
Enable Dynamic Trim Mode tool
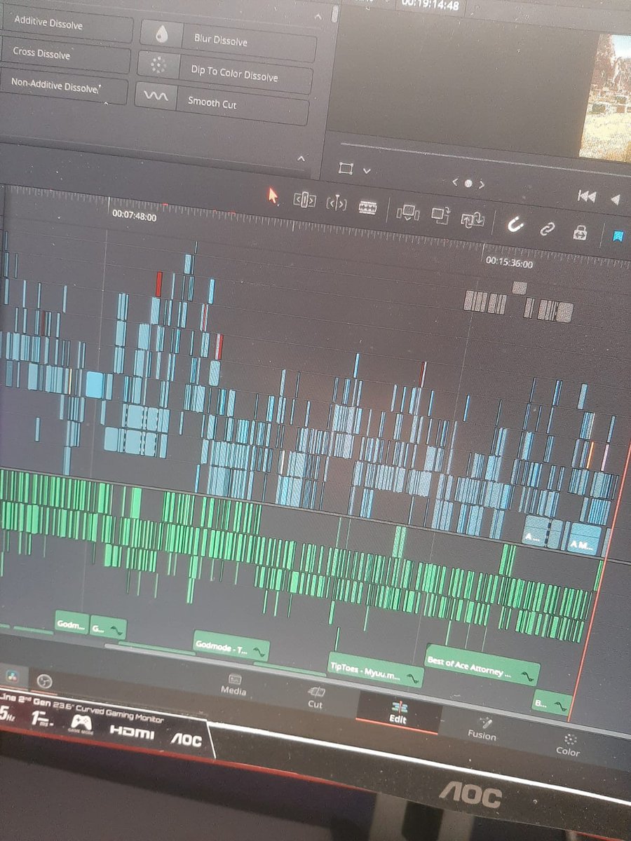click(x=337, y=203)
